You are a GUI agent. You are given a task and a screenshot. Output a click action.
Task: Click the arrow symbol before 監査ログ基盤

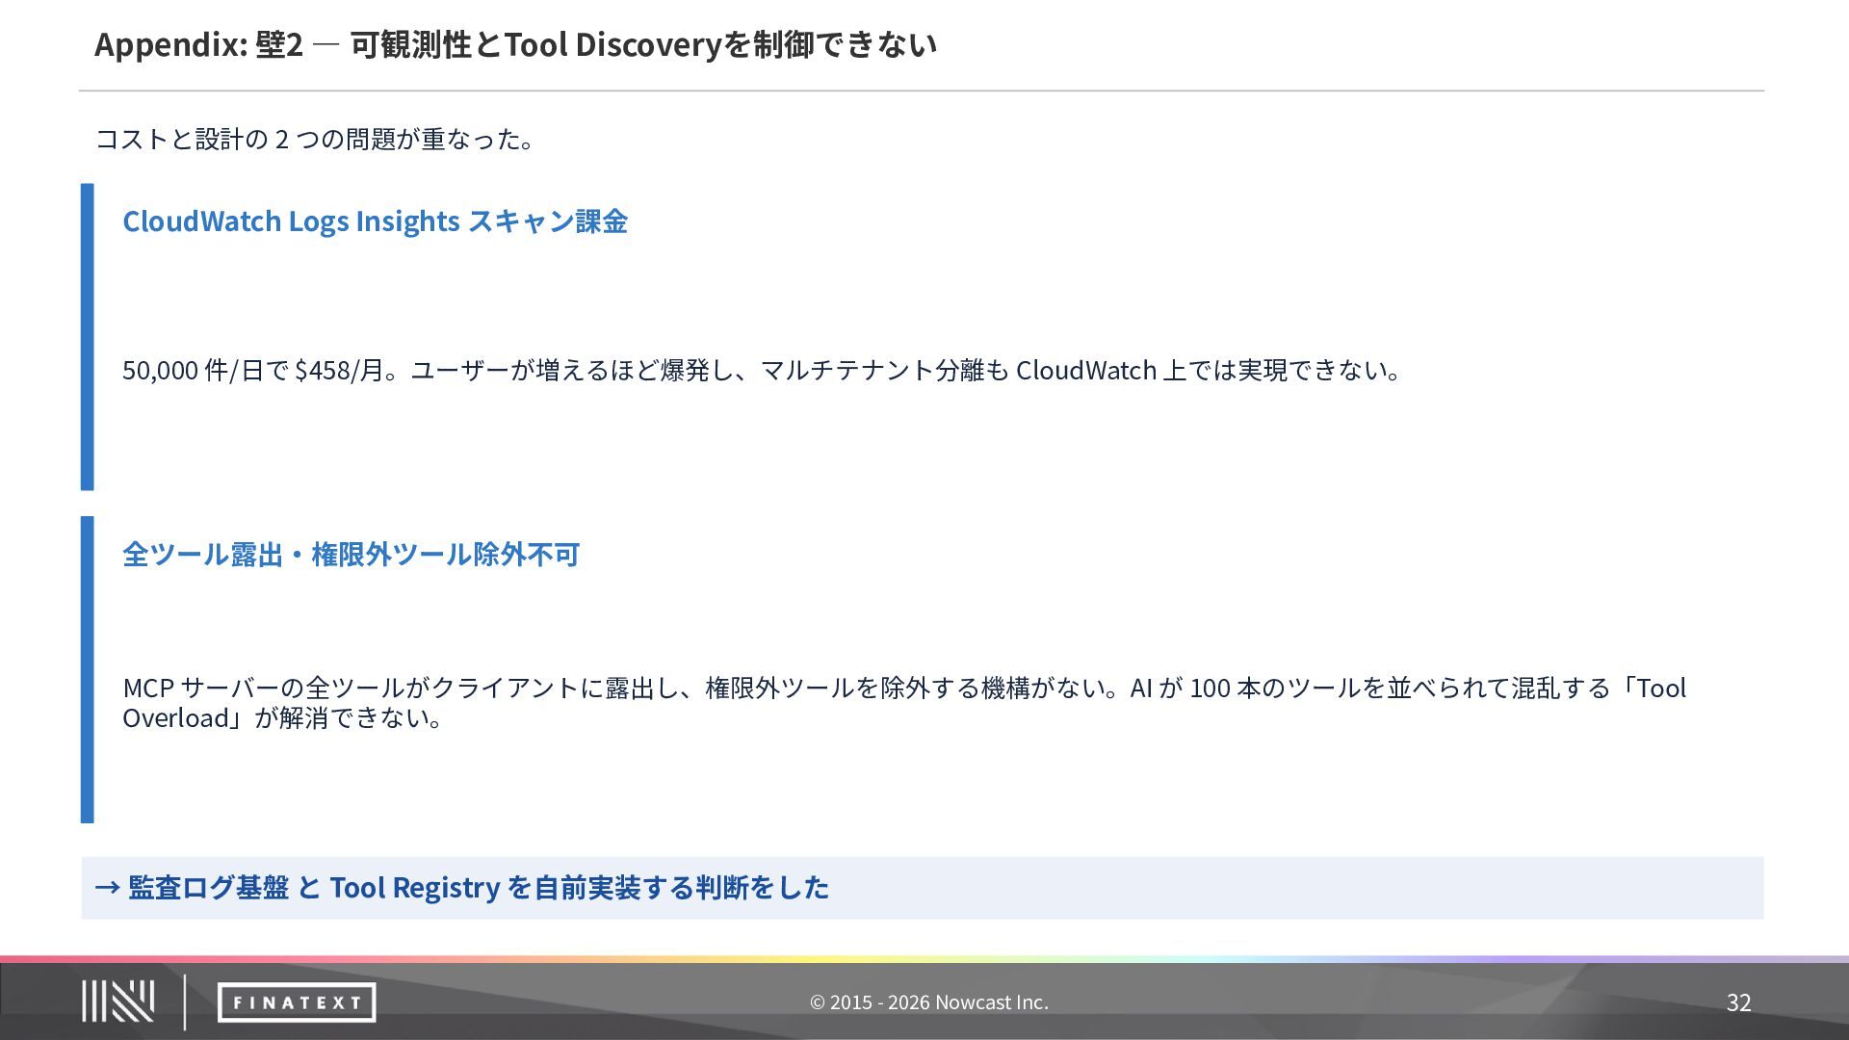tap(107, 887)
